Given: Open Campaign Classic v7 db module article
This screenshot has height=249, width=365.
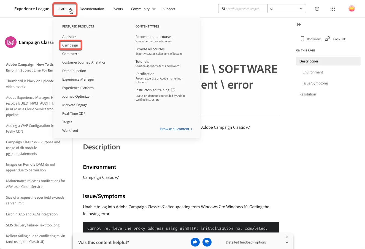Looking at the screenshot, I should pyautogui.click(x=33, y=148).
